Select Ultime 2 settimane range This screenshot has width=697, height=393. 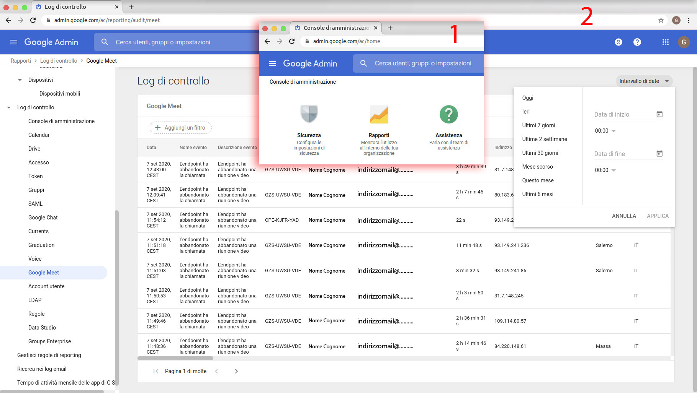[545, 139]
